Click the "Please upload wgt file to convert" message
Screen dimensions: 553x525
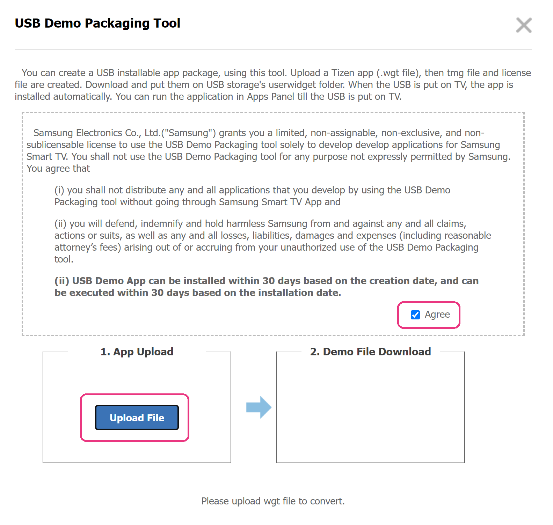[x=273, y=501]
